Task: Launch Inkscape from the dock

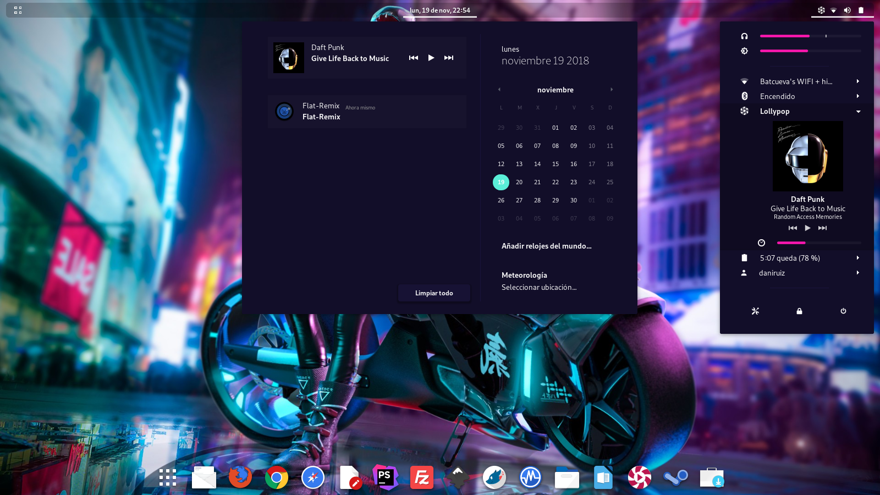Action: (x=458, y=477)
